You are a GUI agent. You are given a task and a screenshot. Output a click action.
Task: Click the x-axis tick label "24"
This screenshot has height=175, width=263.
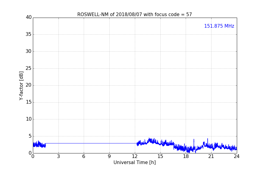pos(237,156)
